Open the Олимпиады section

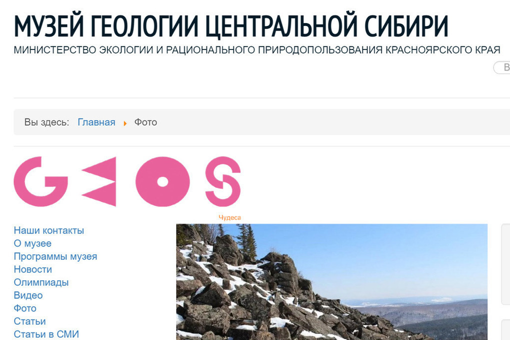click(x=41, y=282)
